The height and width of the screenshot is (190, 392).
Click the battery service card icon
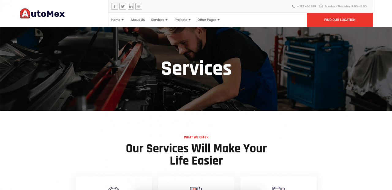pyautogui.click(x=278, y=188)
